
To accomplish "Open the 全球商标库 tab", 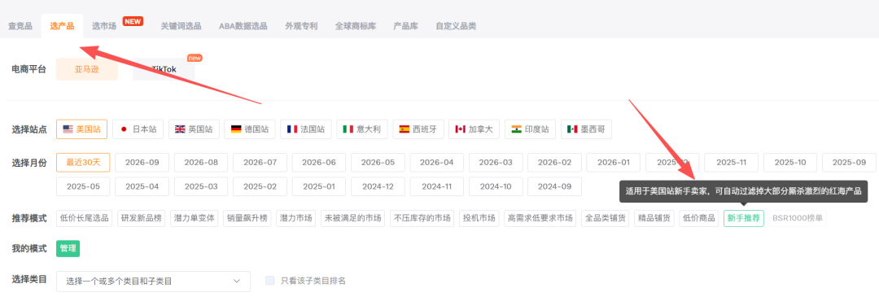I will (x=356, y=26).
